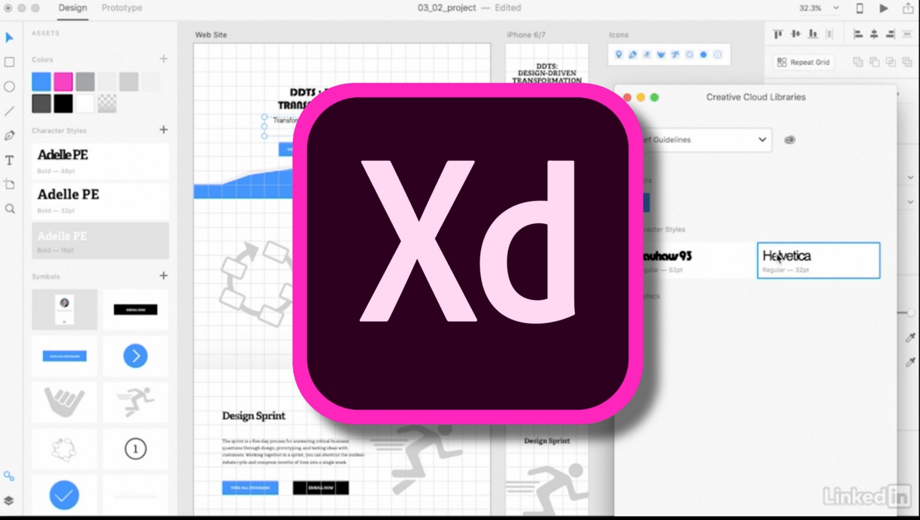Click Creative Cloud icon in Libraries window
Screen dimensions: 920x520
789,140
